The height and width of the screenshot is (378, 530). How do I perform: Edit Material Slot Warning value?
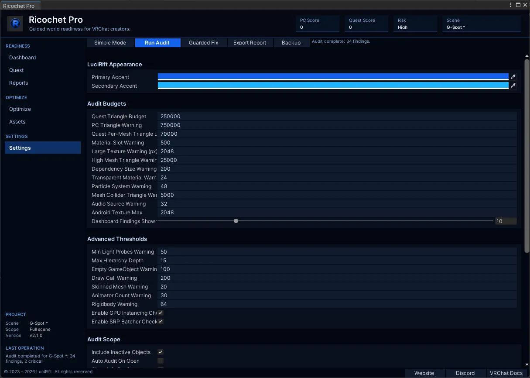coord(337,143)
